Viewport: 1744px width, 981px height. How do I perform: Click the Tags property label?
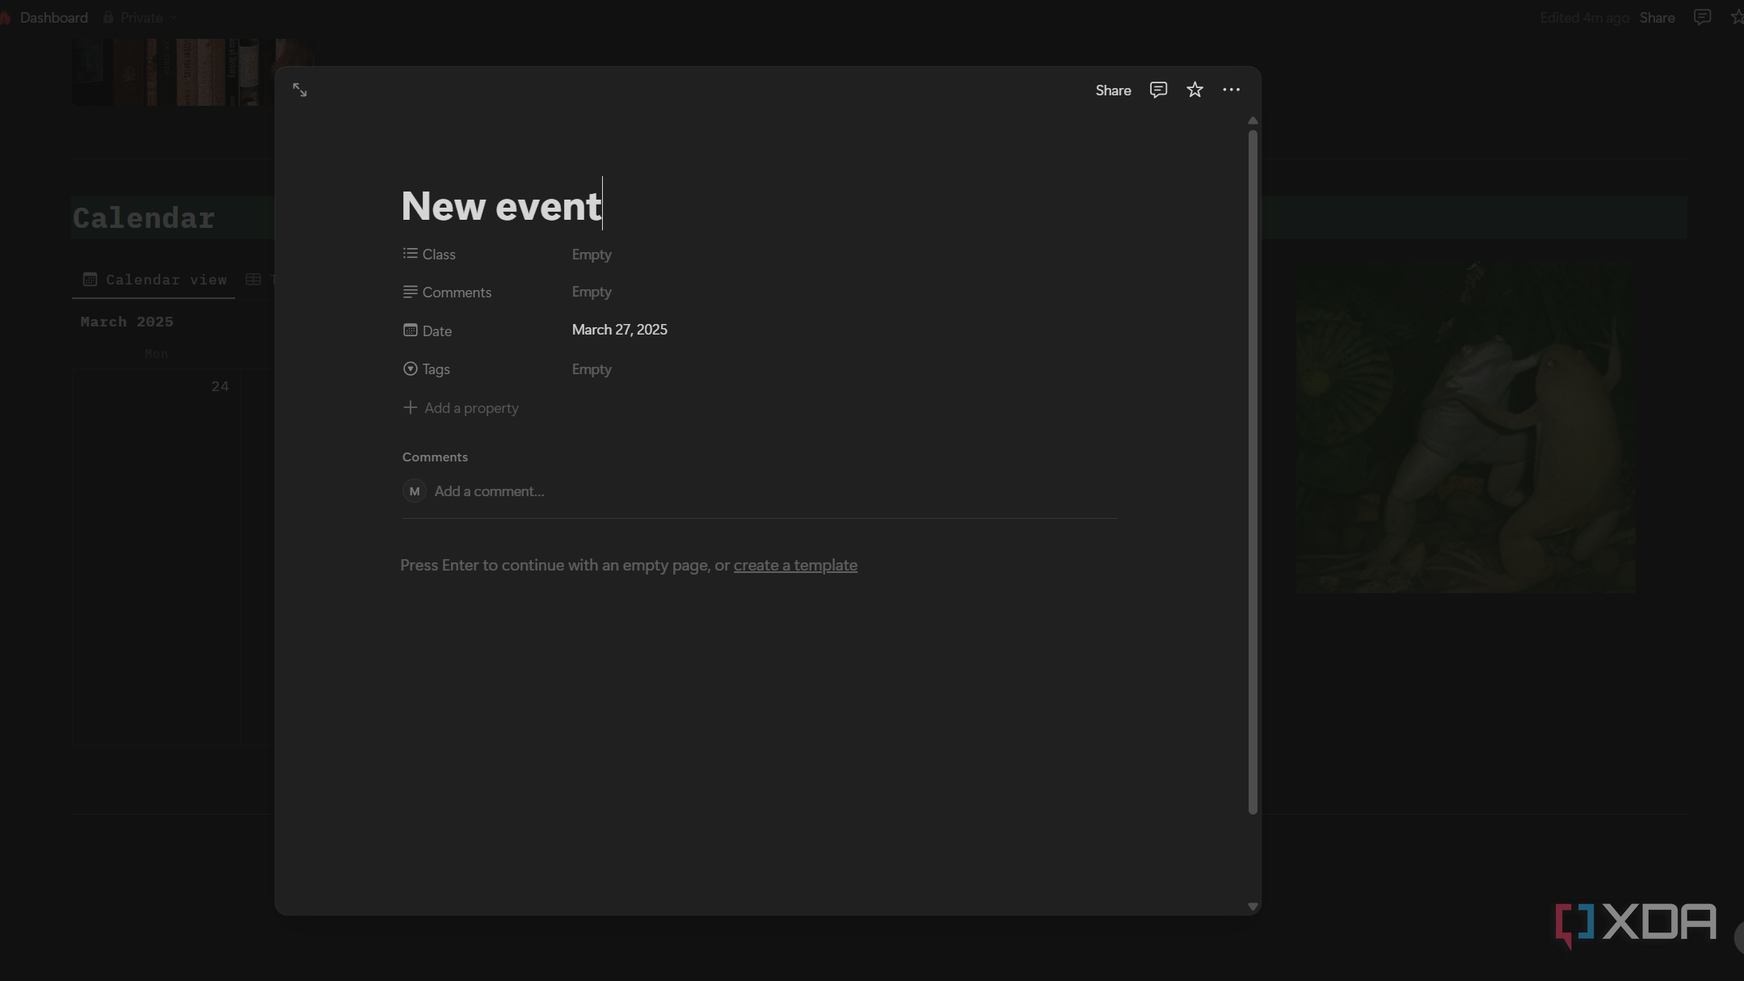coord(436,369)
